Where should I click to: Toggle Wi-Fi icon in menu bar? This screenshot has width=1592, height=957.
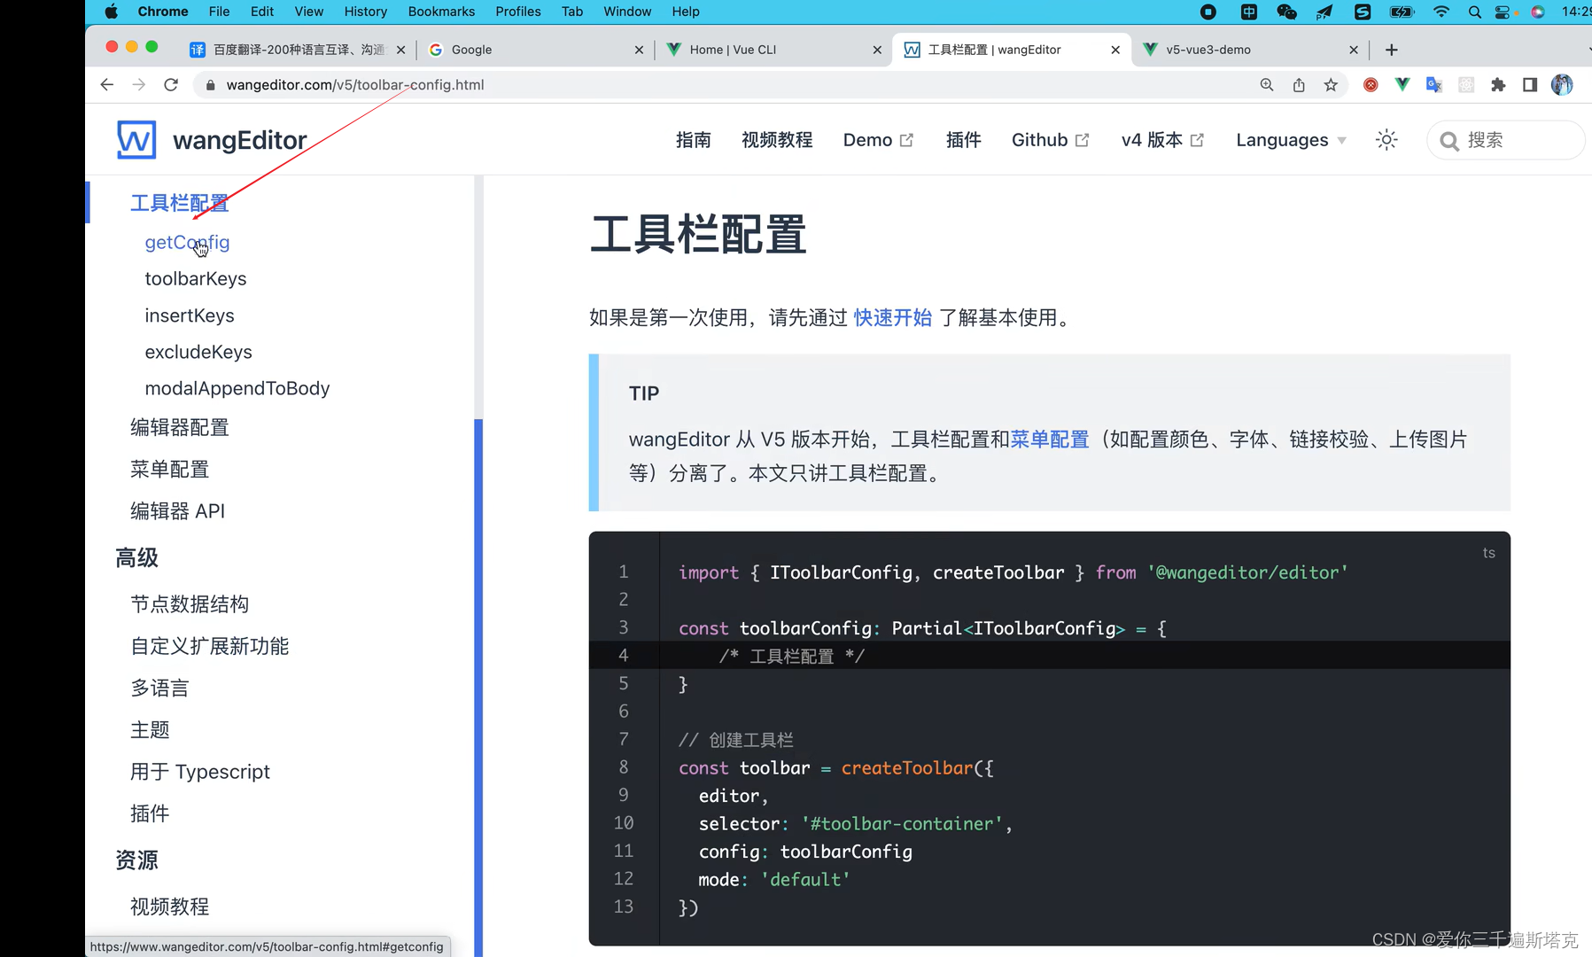[x=1441, y=12]
